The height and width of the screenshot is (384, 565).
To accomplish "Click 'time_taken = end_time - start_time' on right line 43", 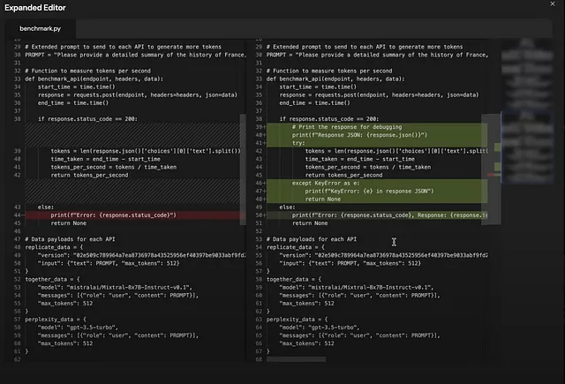I will (x=360, y=159).
